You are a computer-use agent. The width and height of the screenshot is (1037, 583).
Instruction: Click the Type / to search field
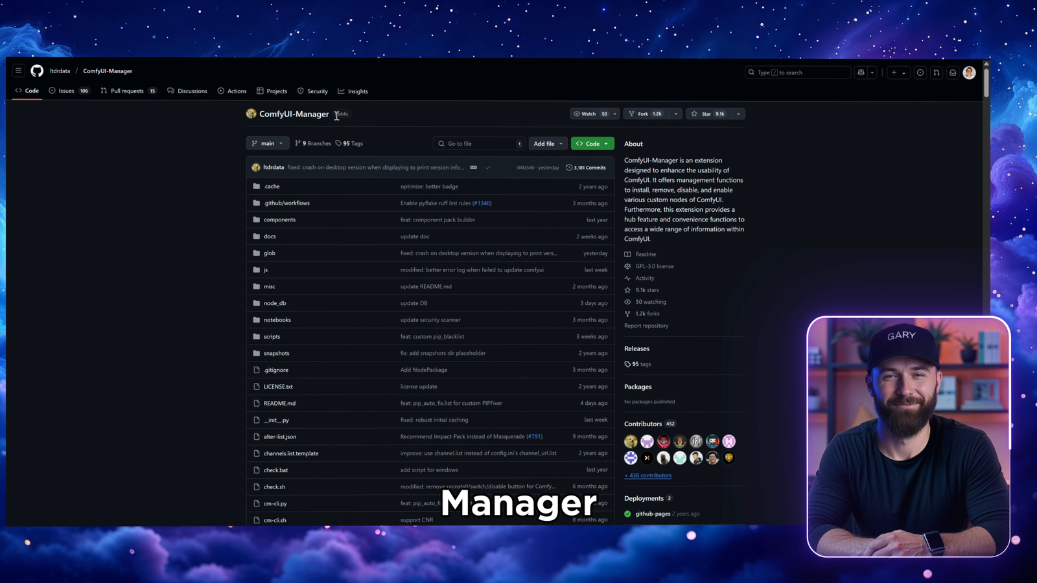point(797,73)
